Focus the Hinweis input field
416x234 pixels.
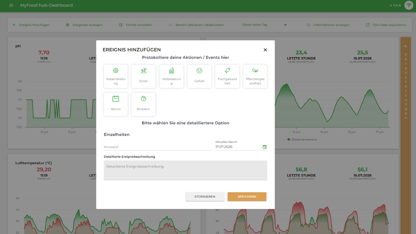point(157,147)
